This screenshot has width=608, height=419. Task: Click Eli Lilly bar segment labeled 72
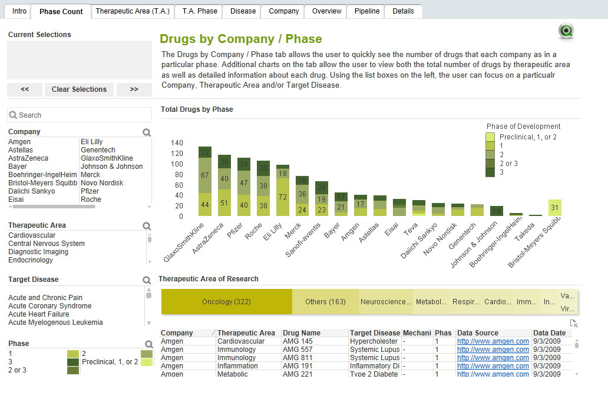tap(283, 197)
